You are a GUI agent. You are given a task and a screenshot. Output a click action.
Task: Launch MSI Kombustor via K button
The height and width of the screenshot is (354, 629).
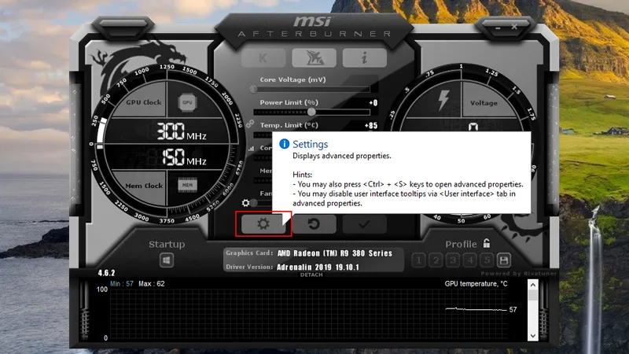263,57
